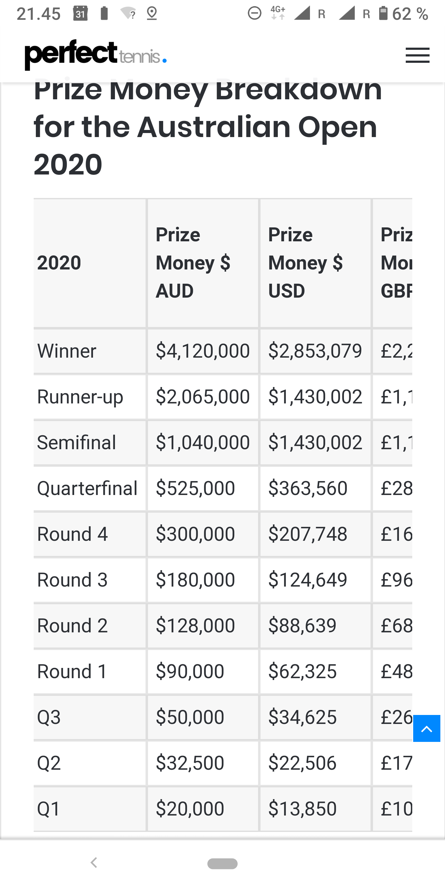Tap the Prize Money $ USD column header
445x891 pixels.
305,263
